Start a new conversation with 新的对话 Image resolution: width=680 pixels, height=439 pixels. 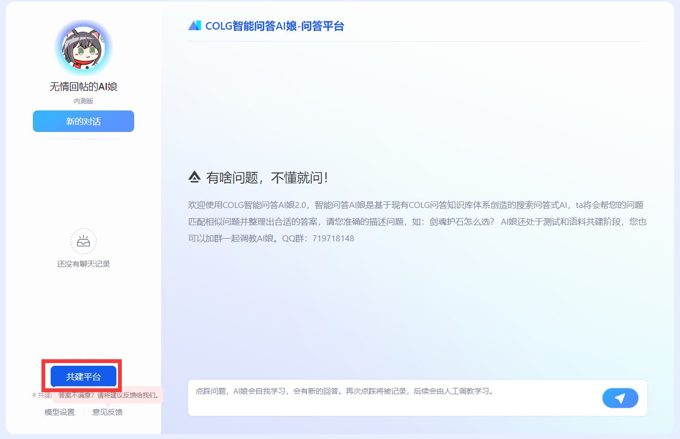pyautogui.click(x=84, y=121)
